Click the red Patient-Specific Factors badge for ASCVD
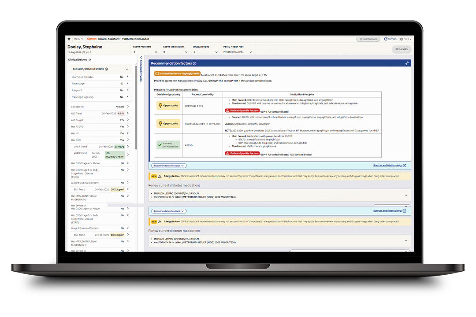The image size is (476, 317). 242,154
